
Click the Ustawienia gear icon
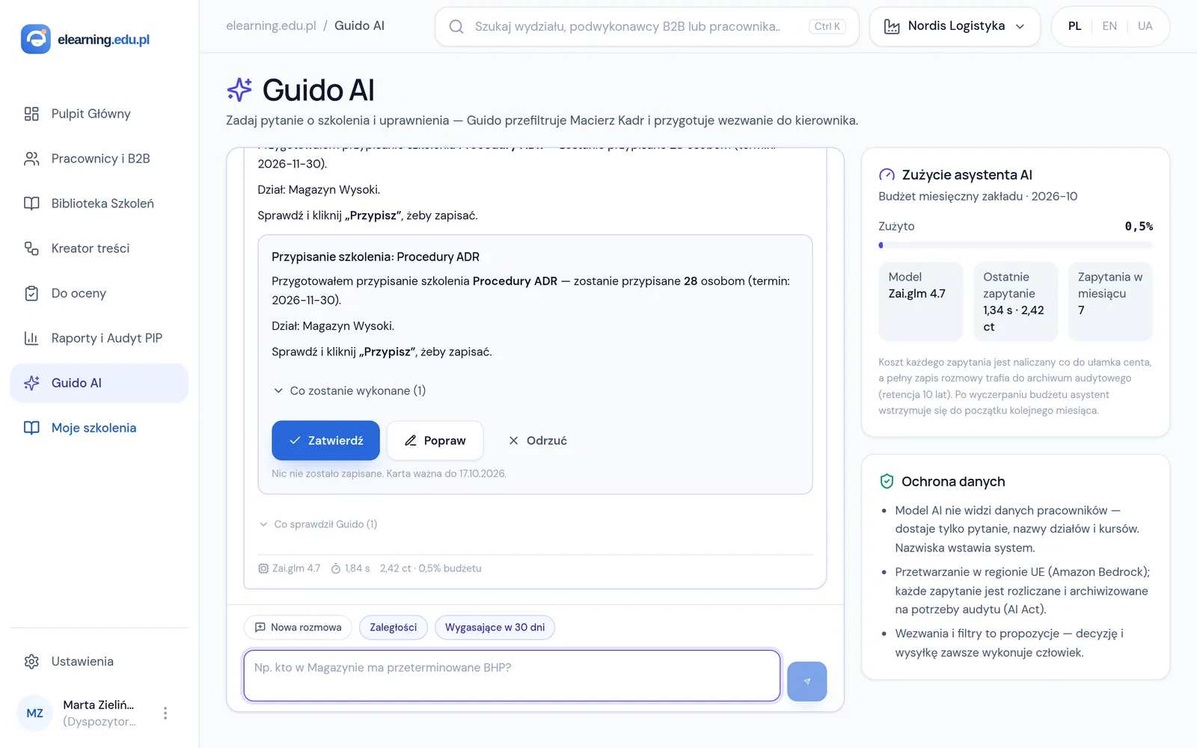31,661
